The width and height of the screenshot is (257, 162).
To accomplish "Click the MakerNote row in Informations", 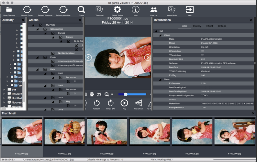I will coord(203,103).
